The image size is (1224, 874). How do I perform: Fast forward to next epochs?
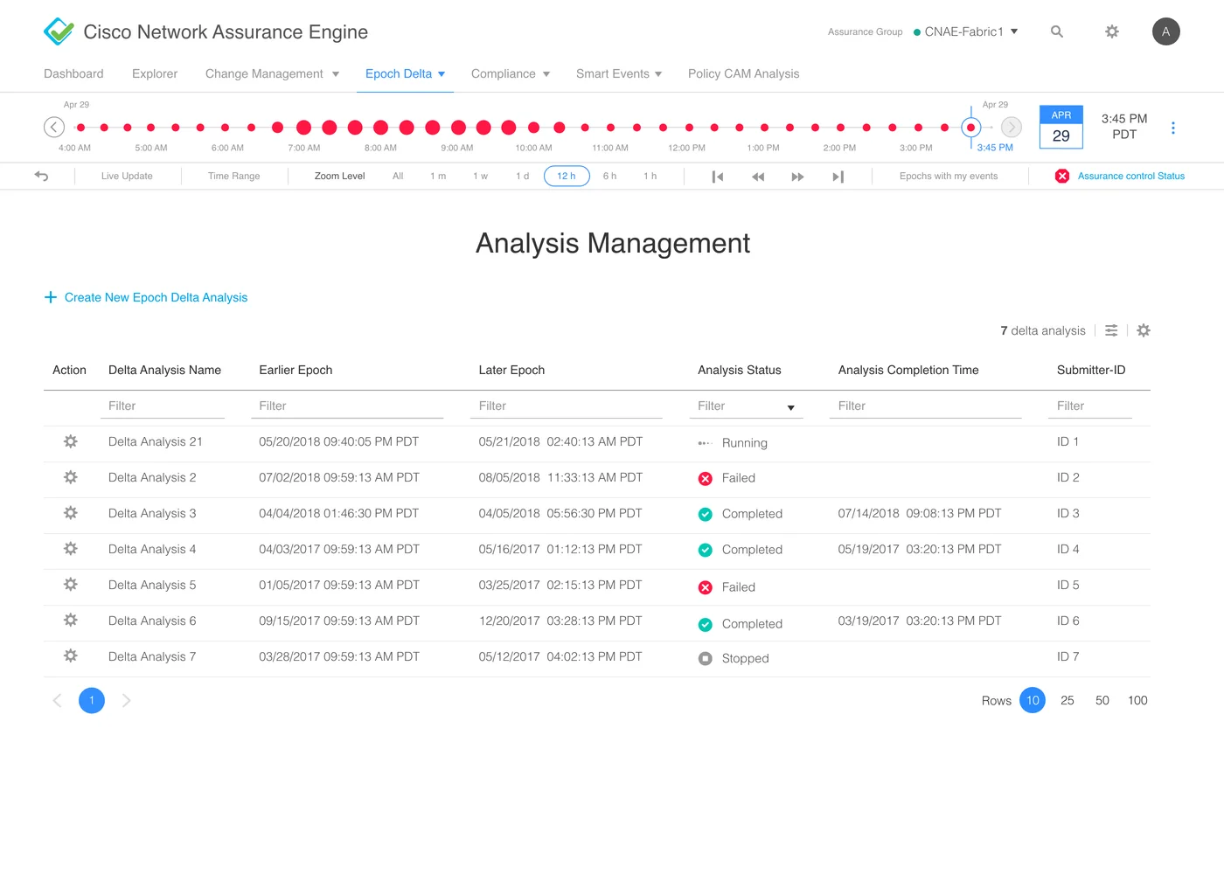tap(797, 177)
